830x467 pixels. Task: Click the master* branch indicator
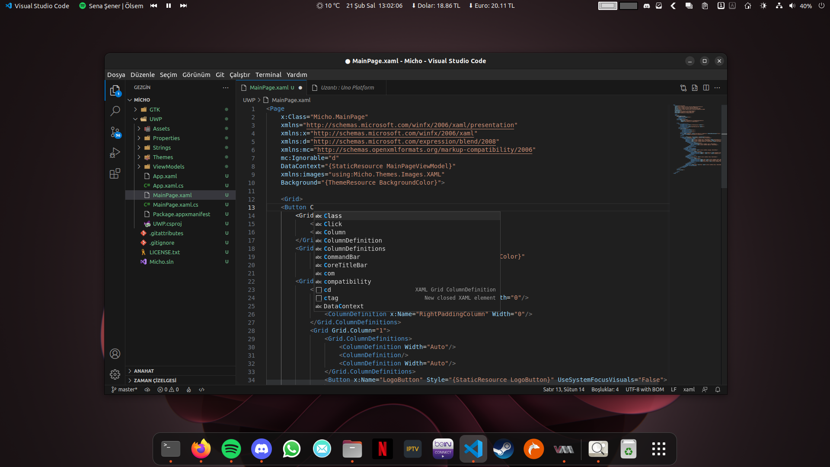[124, 389]
